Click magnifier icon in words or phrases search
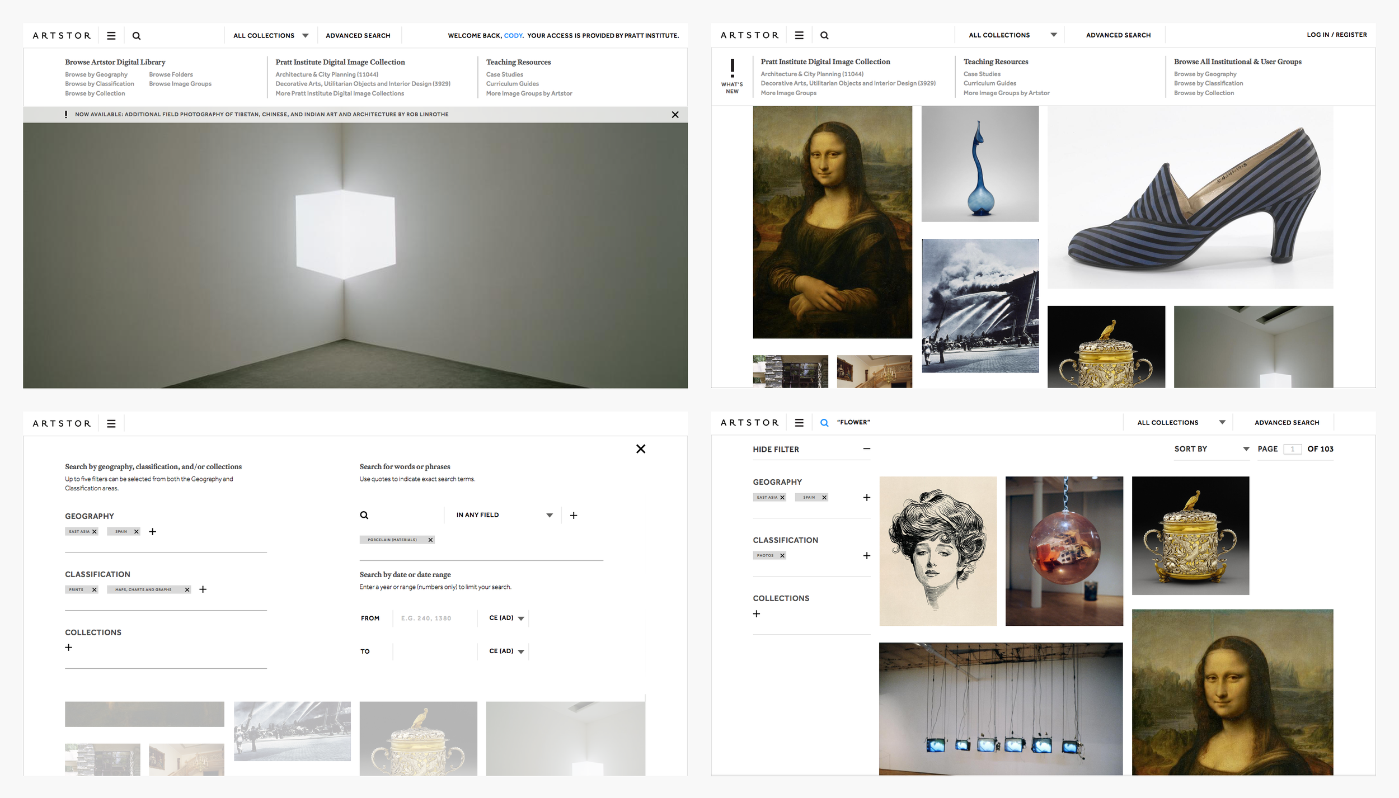 364,516
